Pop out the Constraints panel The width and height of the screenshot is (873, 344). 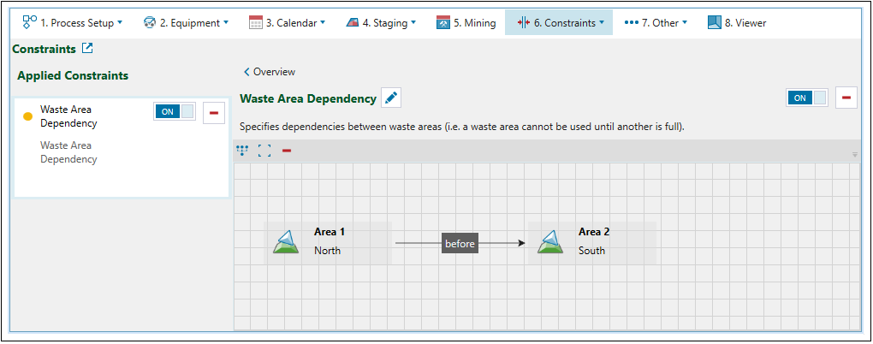coord(87,49)
